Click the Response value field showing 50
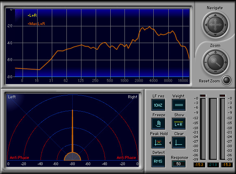 click(179, 164)
